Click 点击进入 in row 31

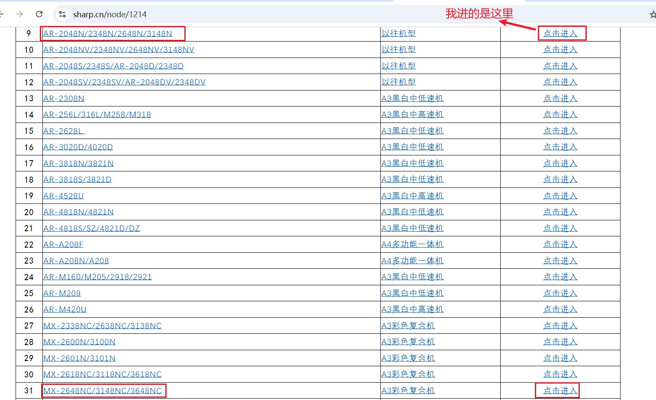tap(560, 390)
